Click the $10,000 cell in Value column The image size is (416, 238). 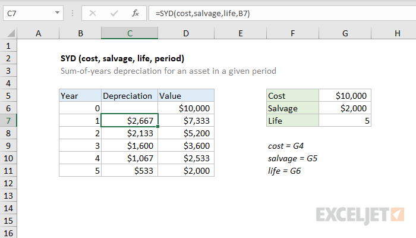tap(186, 108)
